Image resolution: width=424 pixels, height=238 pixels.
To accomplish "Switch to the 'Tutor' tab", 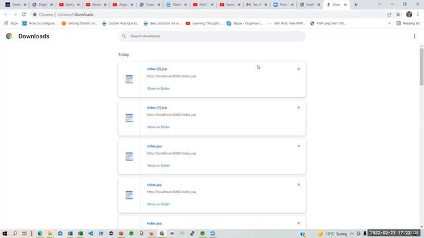I will (149, 5).
